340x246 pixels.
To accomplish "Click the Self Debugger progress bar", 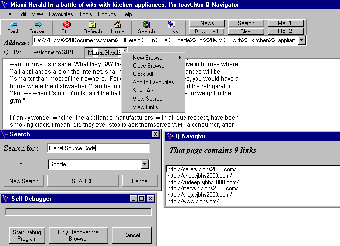I will pyautogui.click(x=78, y=212).
